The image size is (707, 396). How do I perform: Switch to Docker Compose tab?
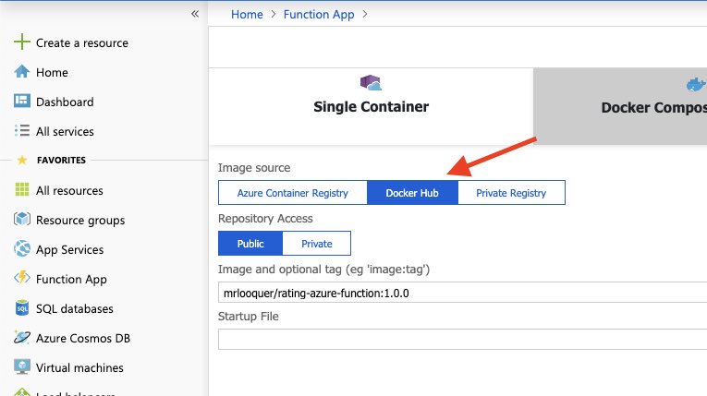[x=620, y=106]
